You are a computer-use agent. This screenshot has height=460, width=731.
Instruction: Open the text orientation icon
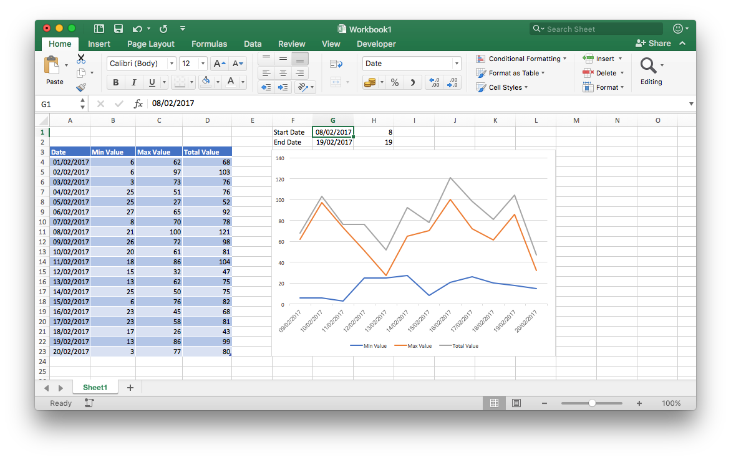[303, 87]
